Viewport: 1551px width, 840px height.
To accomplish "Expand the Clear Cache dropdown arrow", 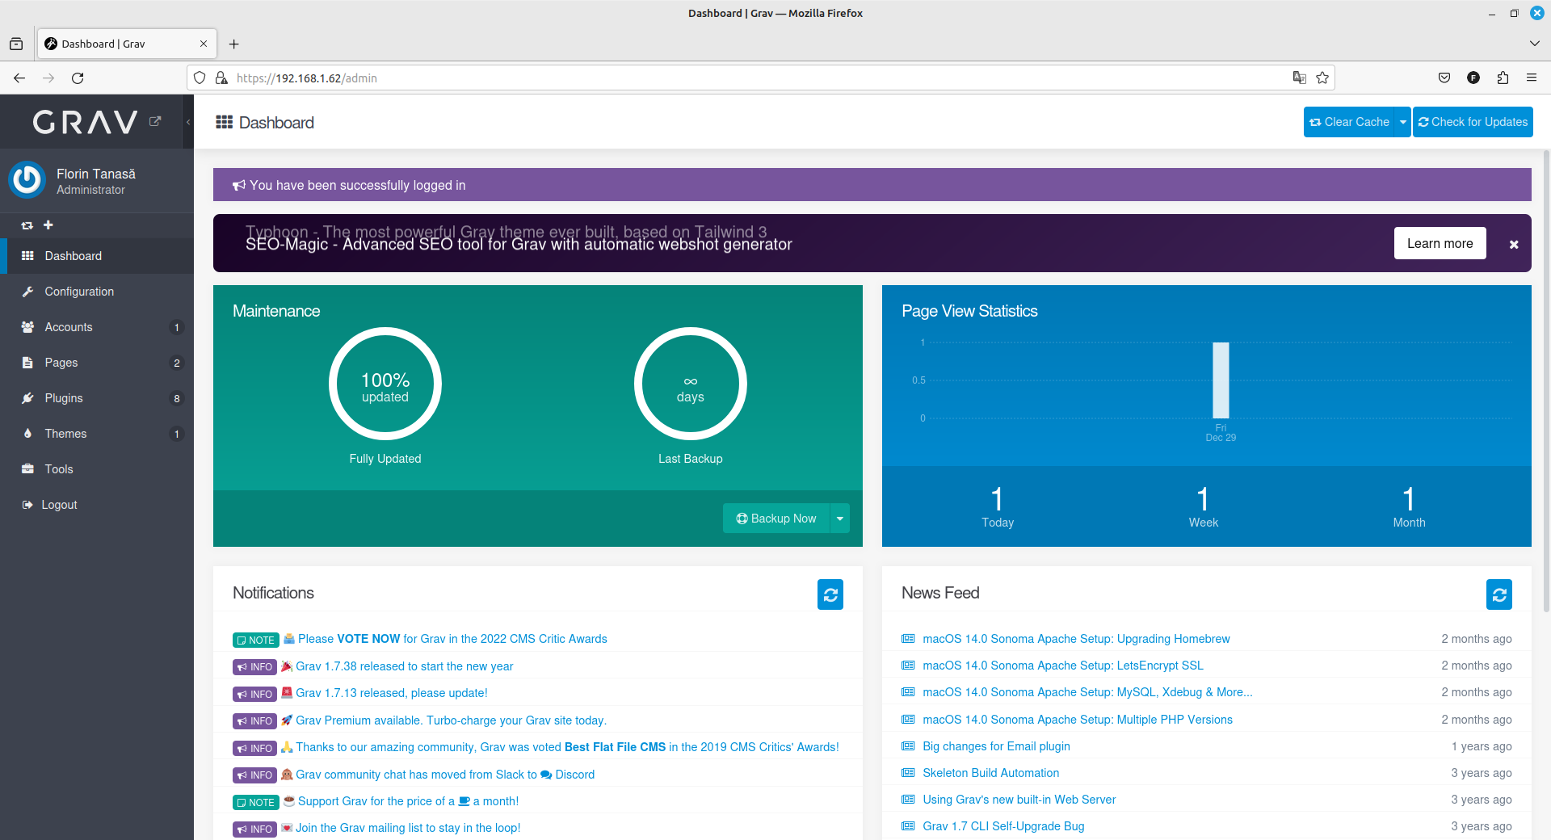I will [x=1403, y=122].
